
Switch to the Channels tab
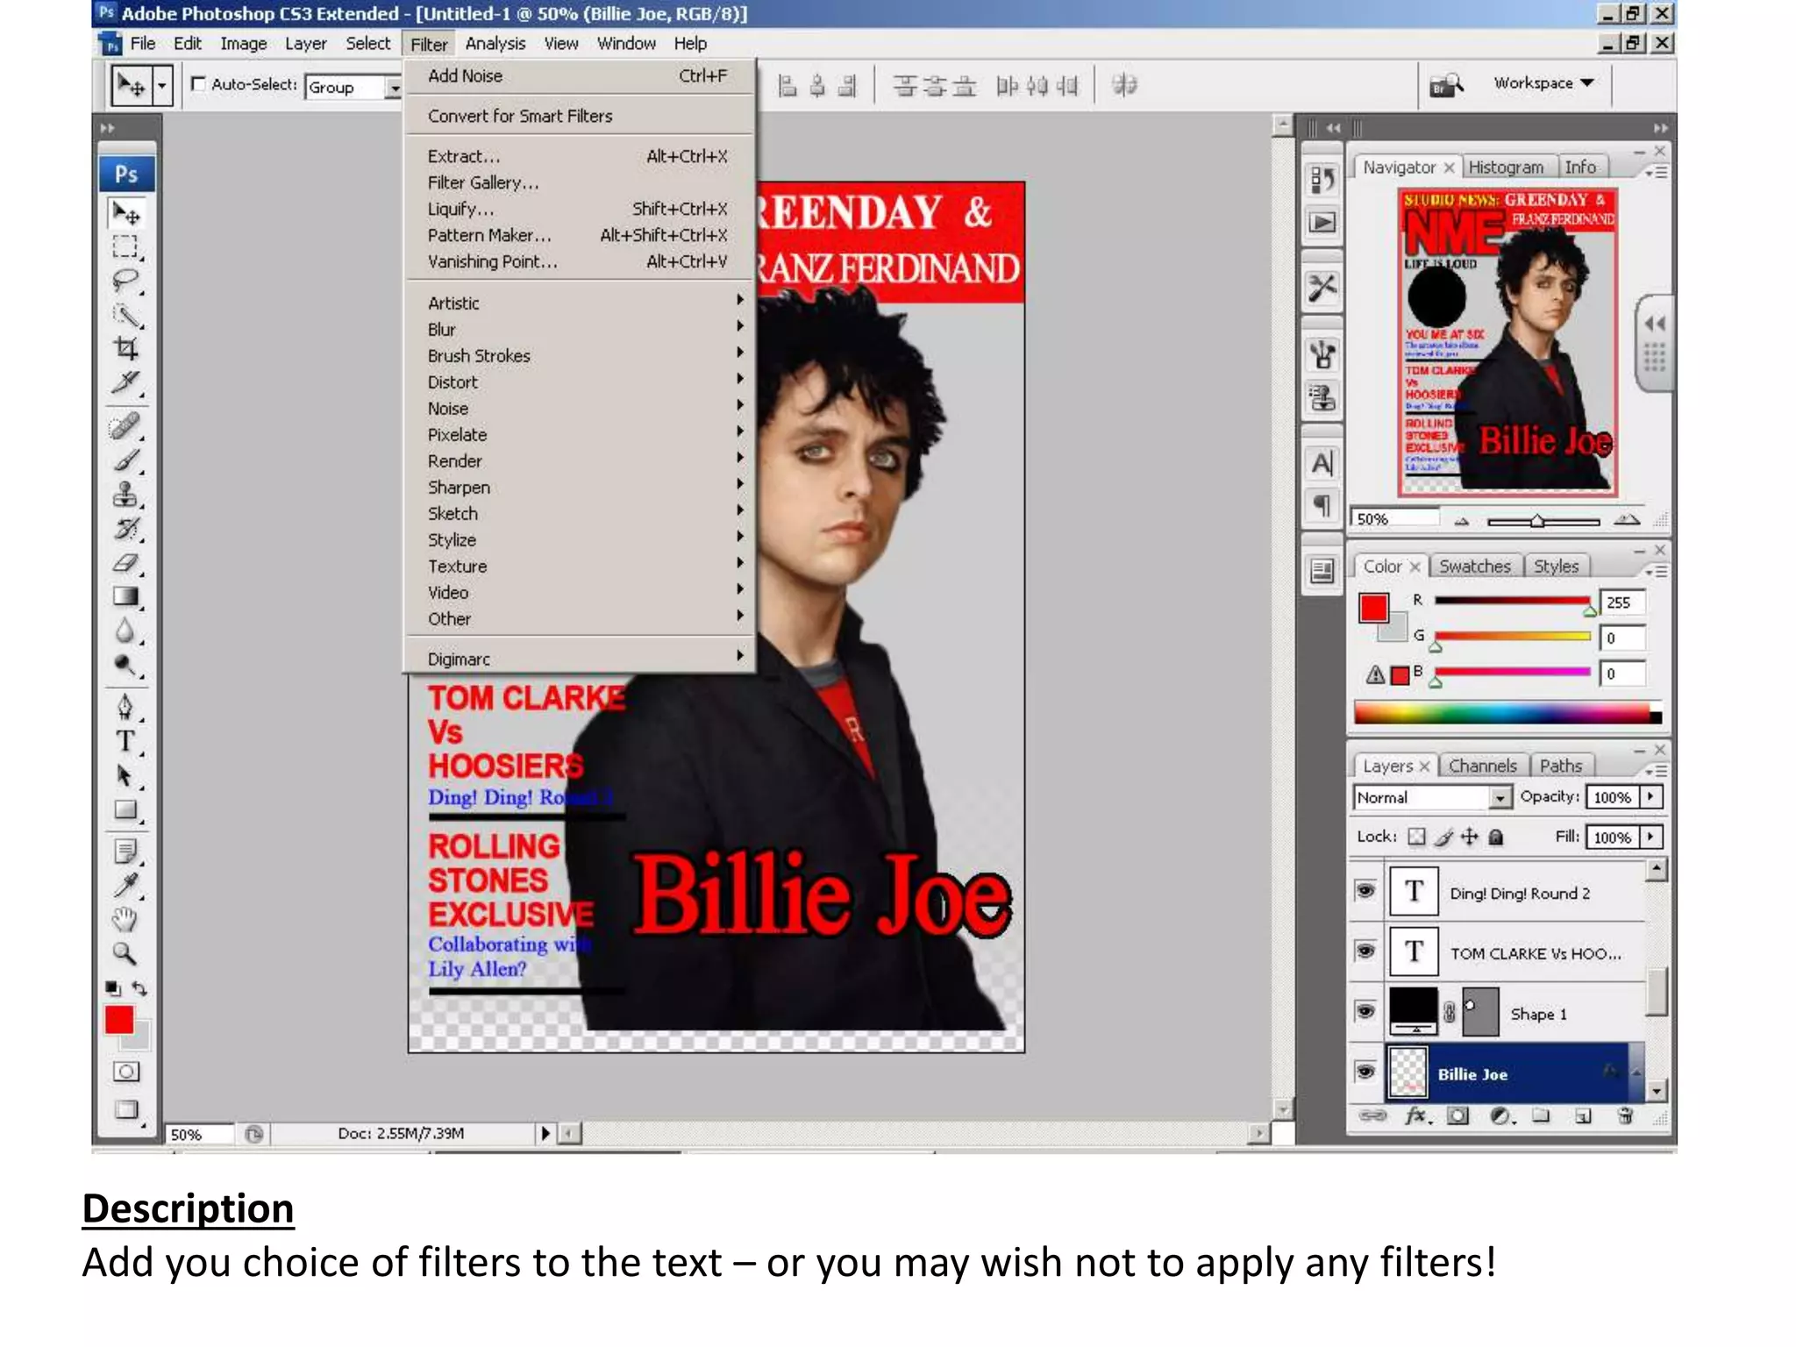pos(1482,766)
